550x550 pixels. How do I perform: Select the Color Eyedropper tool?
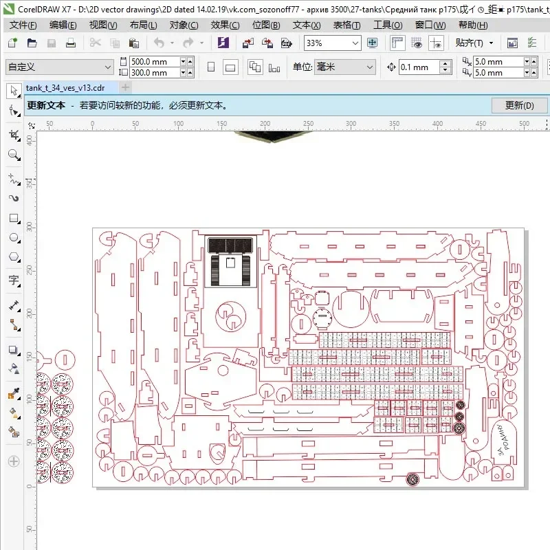point(14,393)
